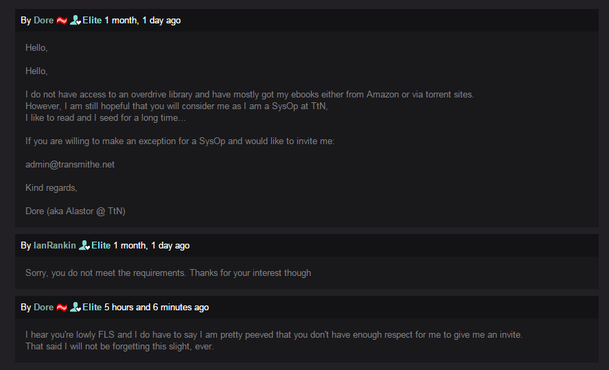Click the red wave icon in Dore's first post
Image resolution: width=609 pixels, height=370 pixels.
(62, 21)
